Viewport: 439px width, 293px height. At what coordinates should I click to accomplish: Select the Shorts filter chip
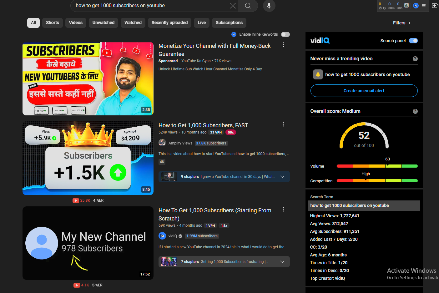53,23
